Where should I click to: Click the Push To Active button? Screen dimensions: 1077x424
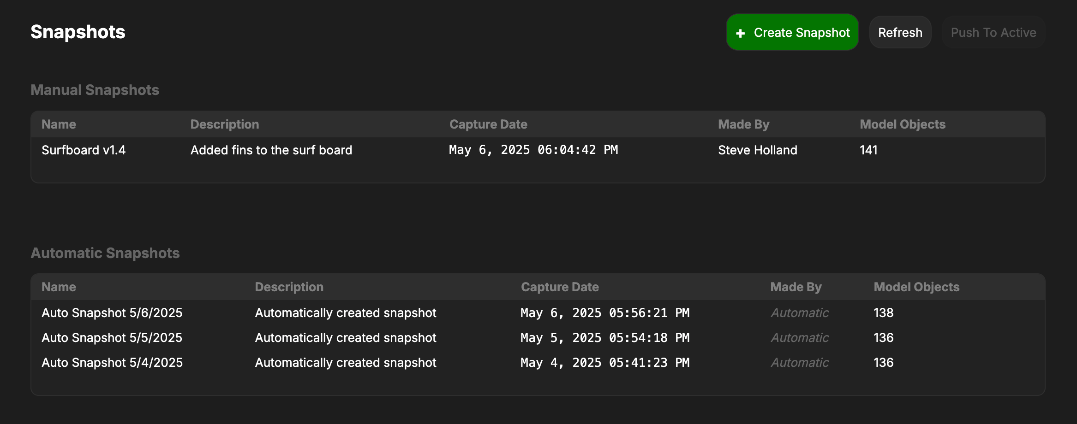click(993, 32)
